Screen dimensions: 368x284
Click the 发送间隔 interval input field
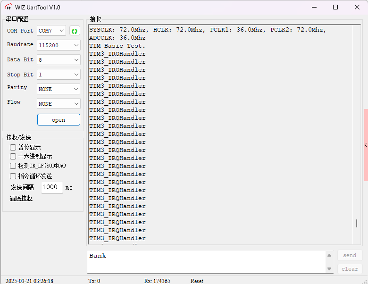pos(52,187)
